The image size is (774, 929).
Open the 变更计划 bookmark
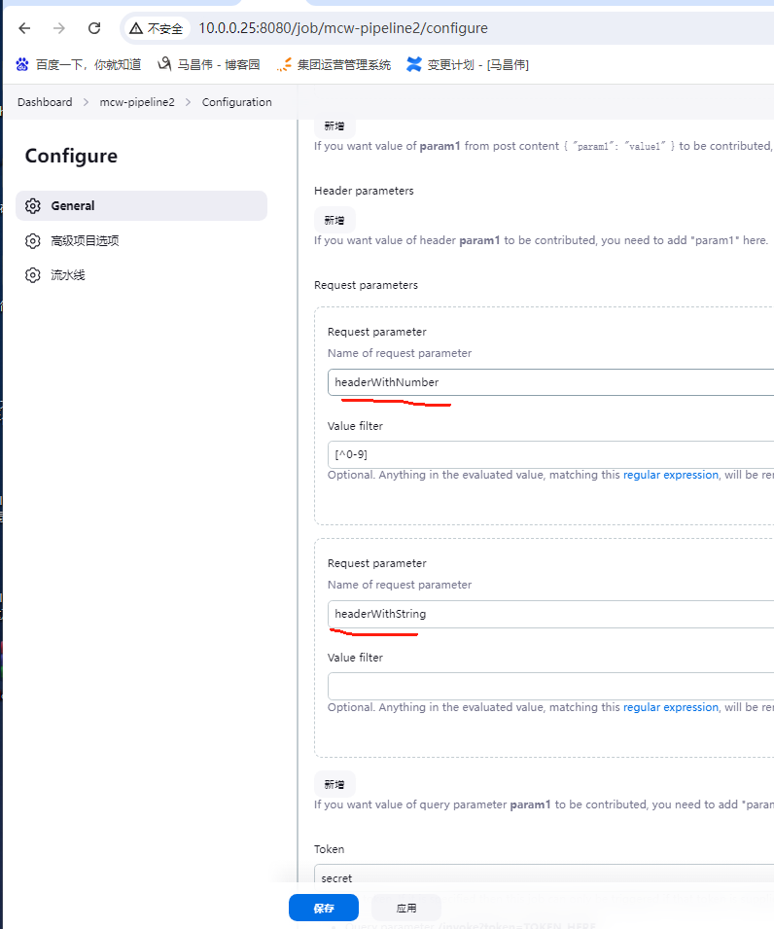(x=468, y=65)
